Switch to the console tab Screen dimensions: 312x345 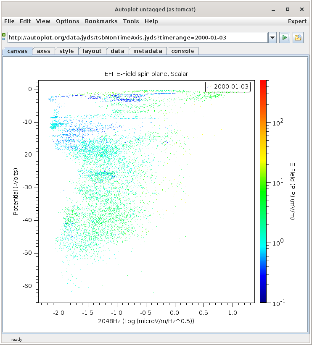click(x=182, y=51)
